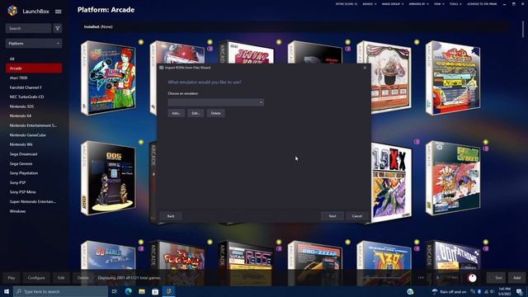Open the Arranged By dropdown menu
This screenshot has width=528, height=297.
coord(419,4)
